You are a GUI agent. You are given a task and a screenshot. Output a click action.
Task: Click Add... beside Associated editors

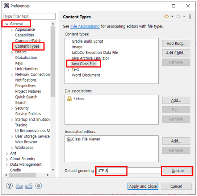[x=176, y=141]
